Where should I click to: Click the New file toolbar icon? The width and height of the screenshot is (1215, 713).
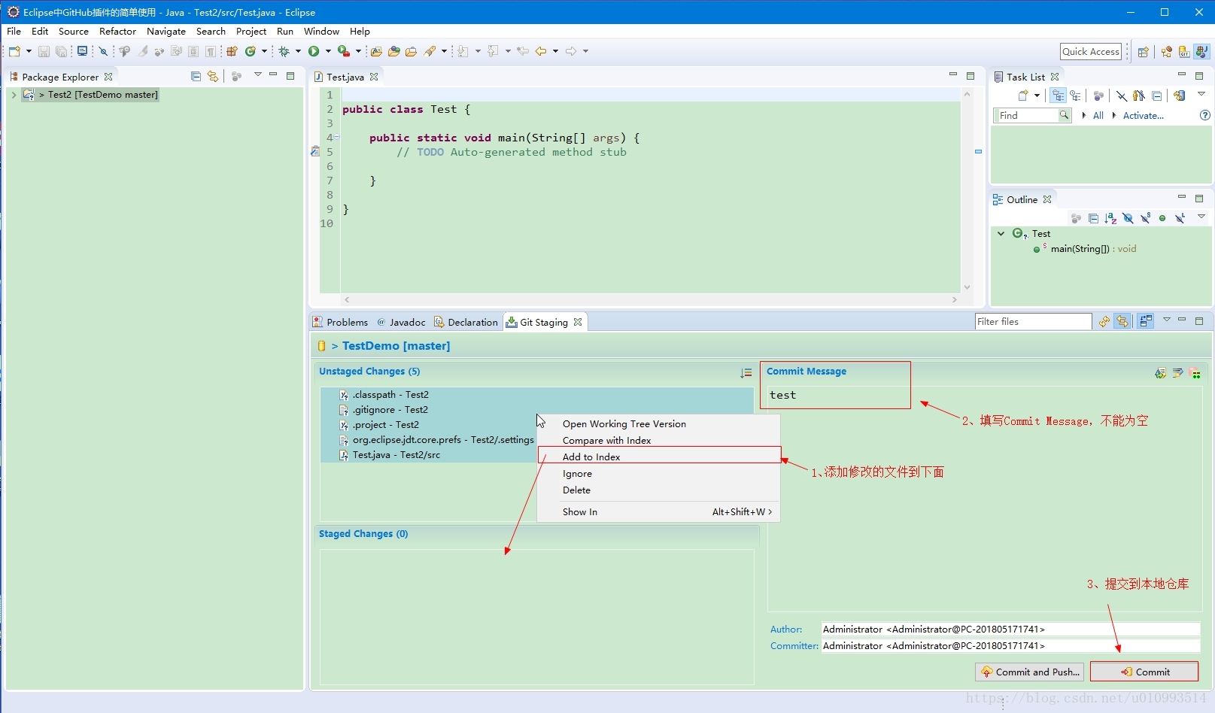(x=14, y=51)
